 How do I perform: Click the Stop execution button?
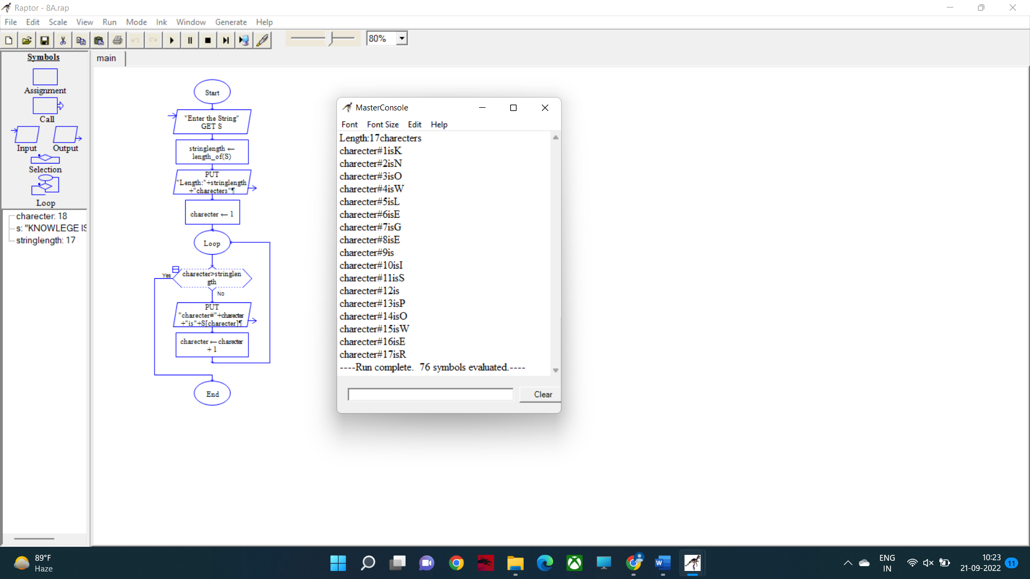[208, 40]
